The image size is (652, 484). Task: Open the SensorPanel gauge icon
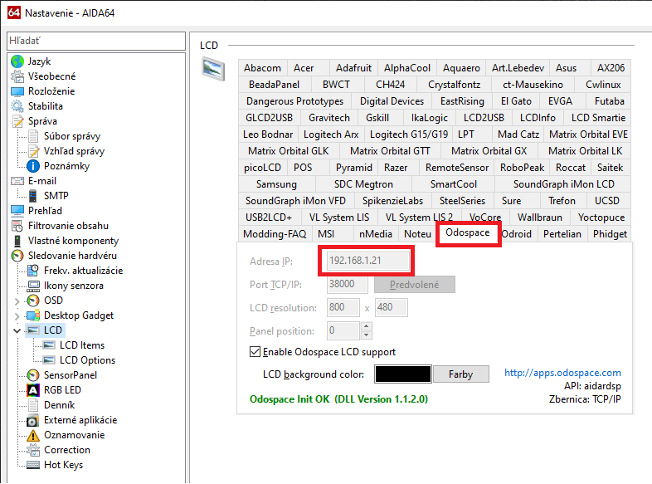(x=33, y=375)
